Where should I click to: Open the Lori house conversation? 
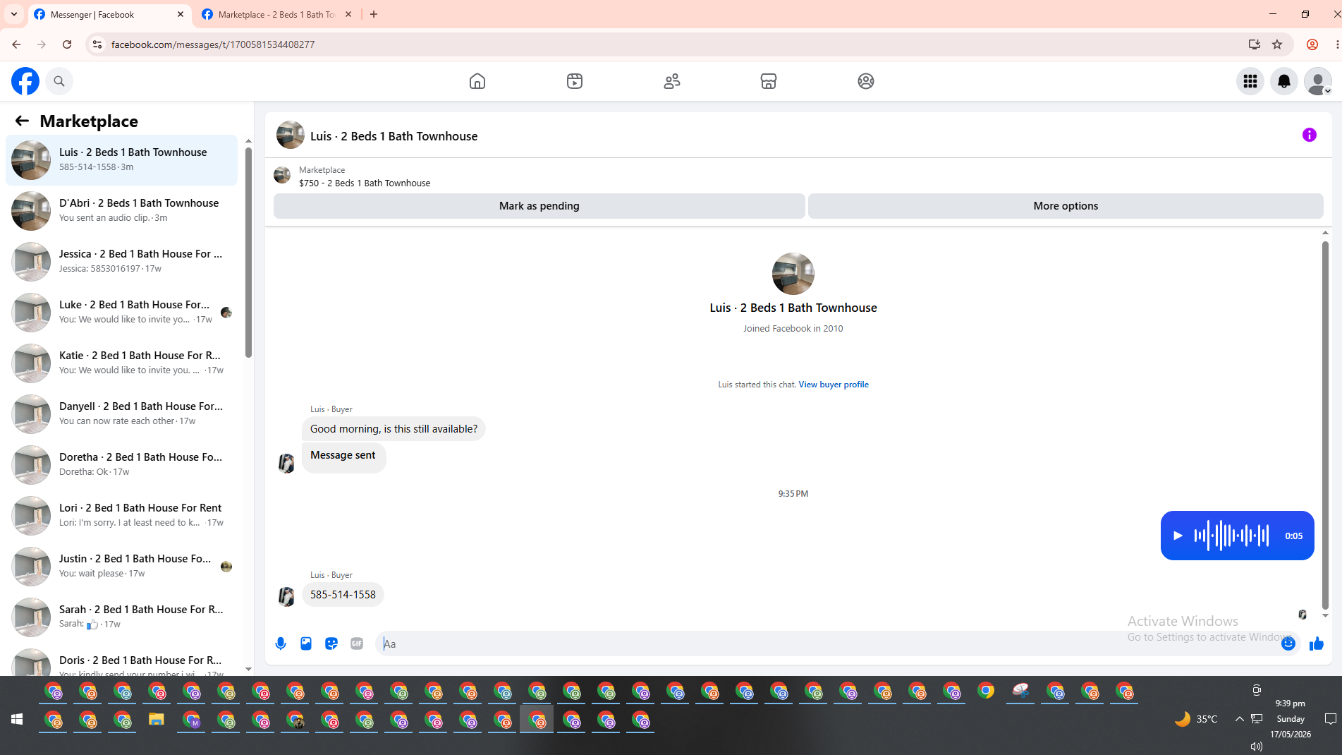[122, 516]
